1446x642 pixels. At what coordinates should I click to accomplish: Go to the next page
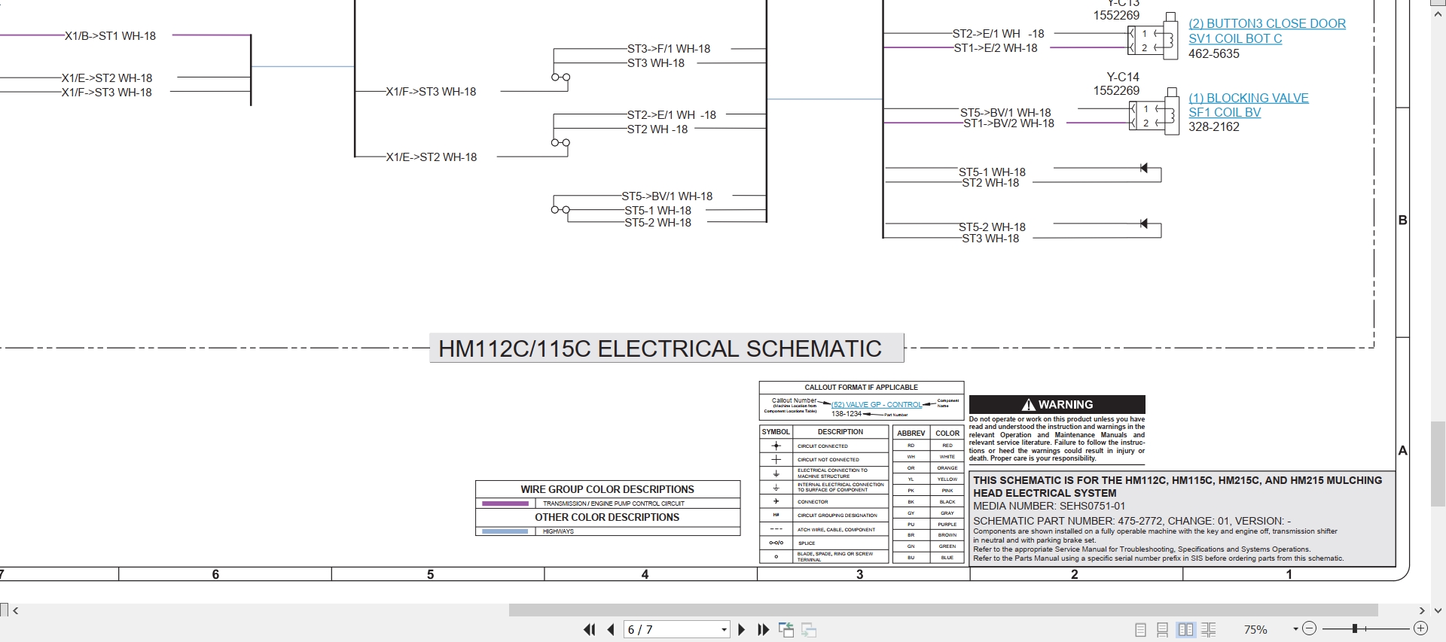(x=741, y=629)
